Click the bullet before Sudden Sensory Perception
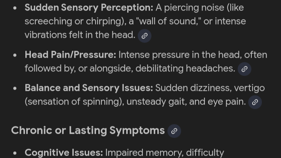This screenshot has height=158, width=281. (x=15, y=8)
